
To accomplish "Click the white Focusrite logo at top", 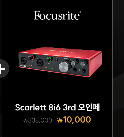I will 57,15.
